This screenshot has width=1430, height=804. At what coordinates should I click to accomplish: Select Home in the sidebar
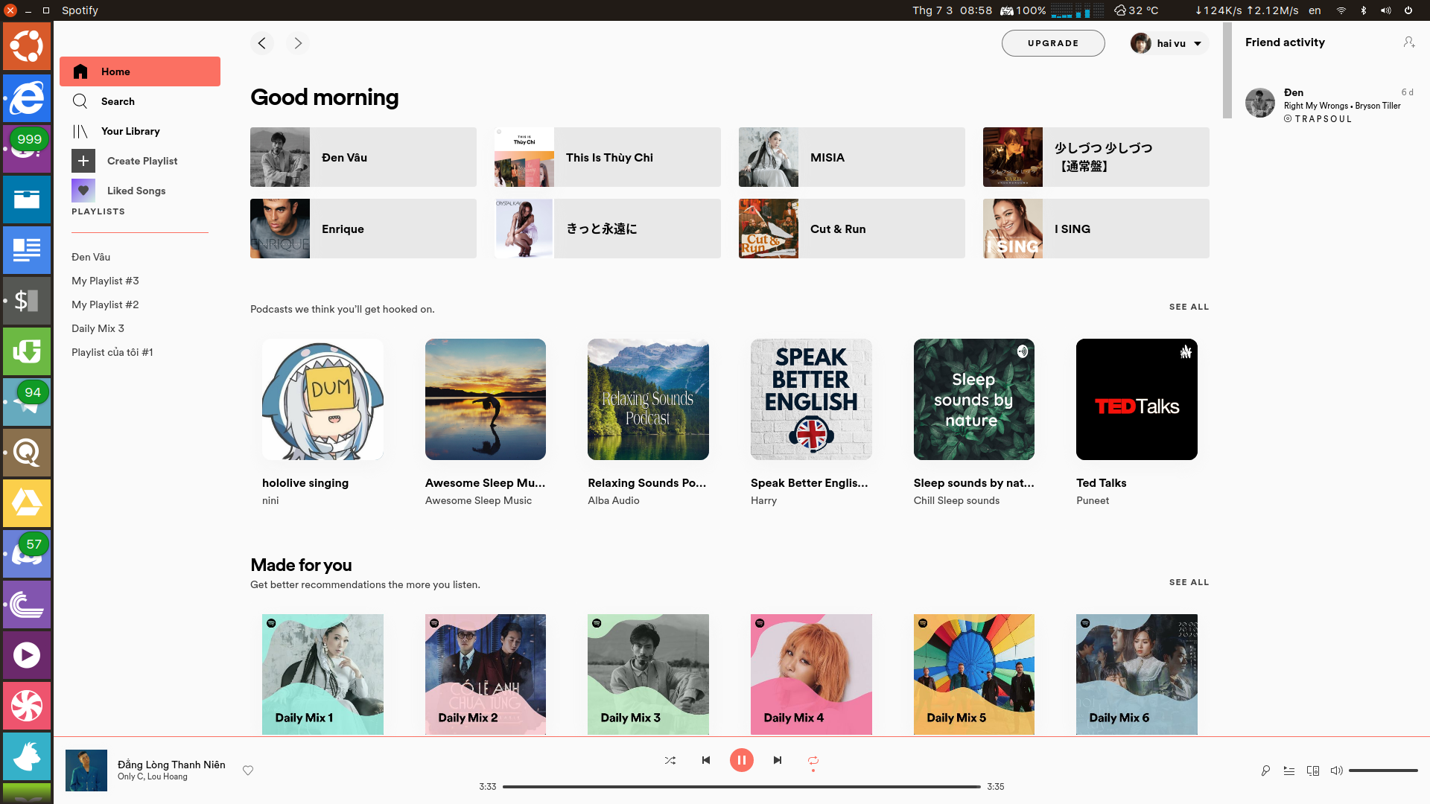[140, 71]
